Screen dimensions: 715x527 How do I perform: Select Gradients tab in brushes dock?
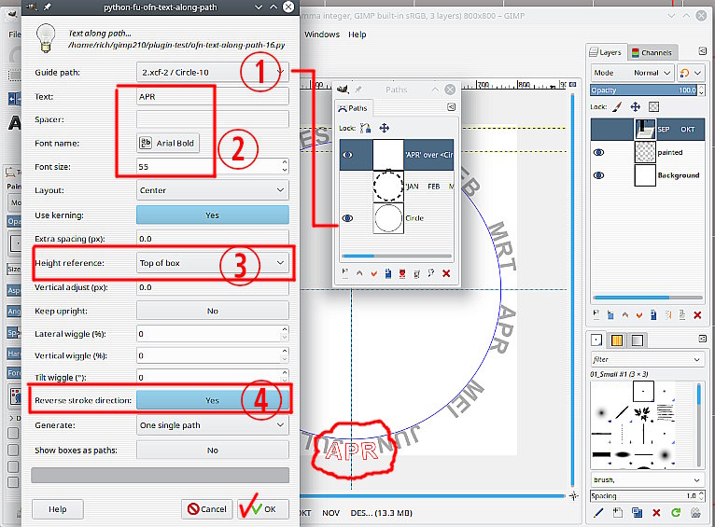(637, 340)
